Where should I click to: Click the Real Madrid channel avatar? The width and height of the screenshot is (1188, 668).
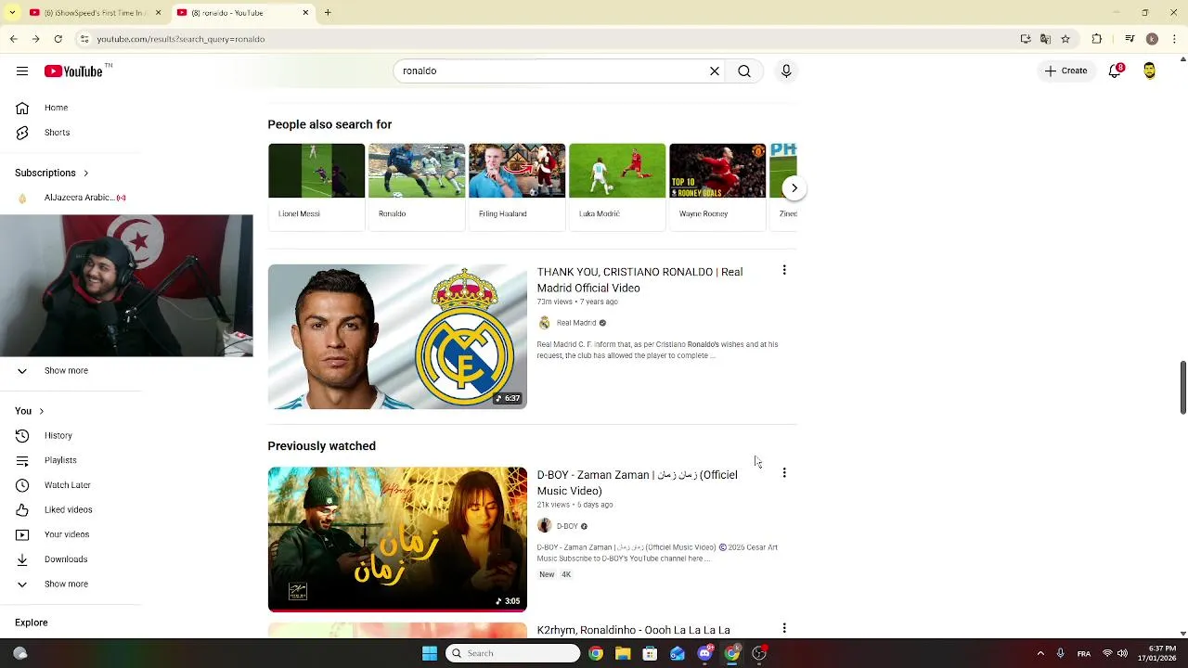click(x=544, y=323)
